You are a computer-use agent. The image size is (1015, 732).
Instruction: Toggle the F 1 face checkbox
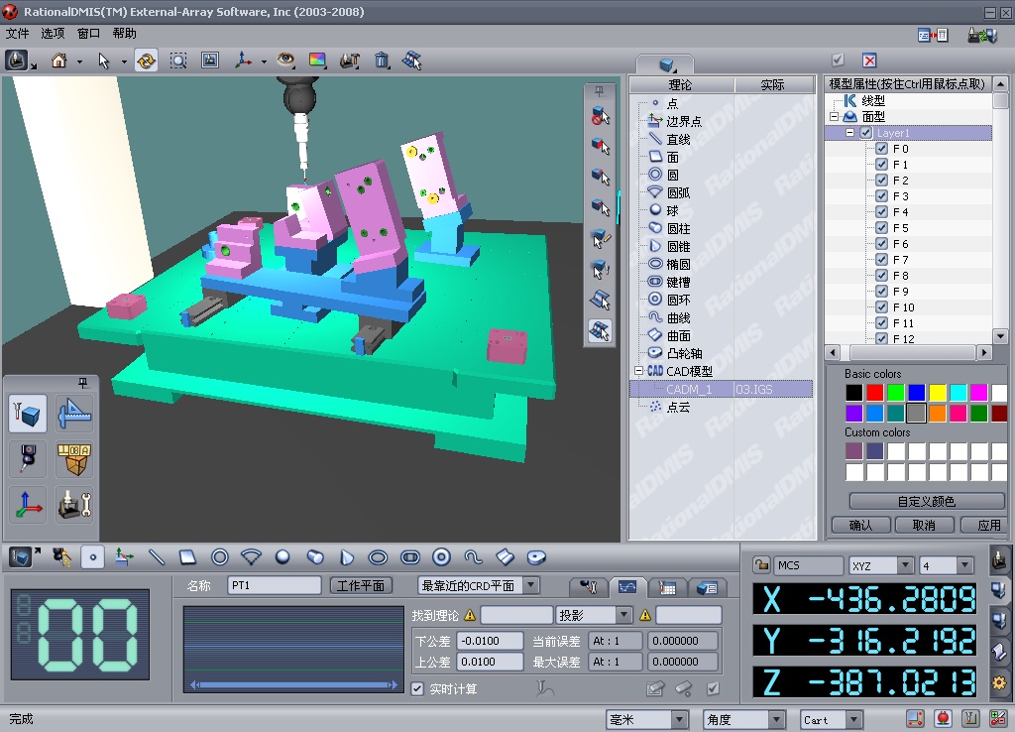(881, 165)
